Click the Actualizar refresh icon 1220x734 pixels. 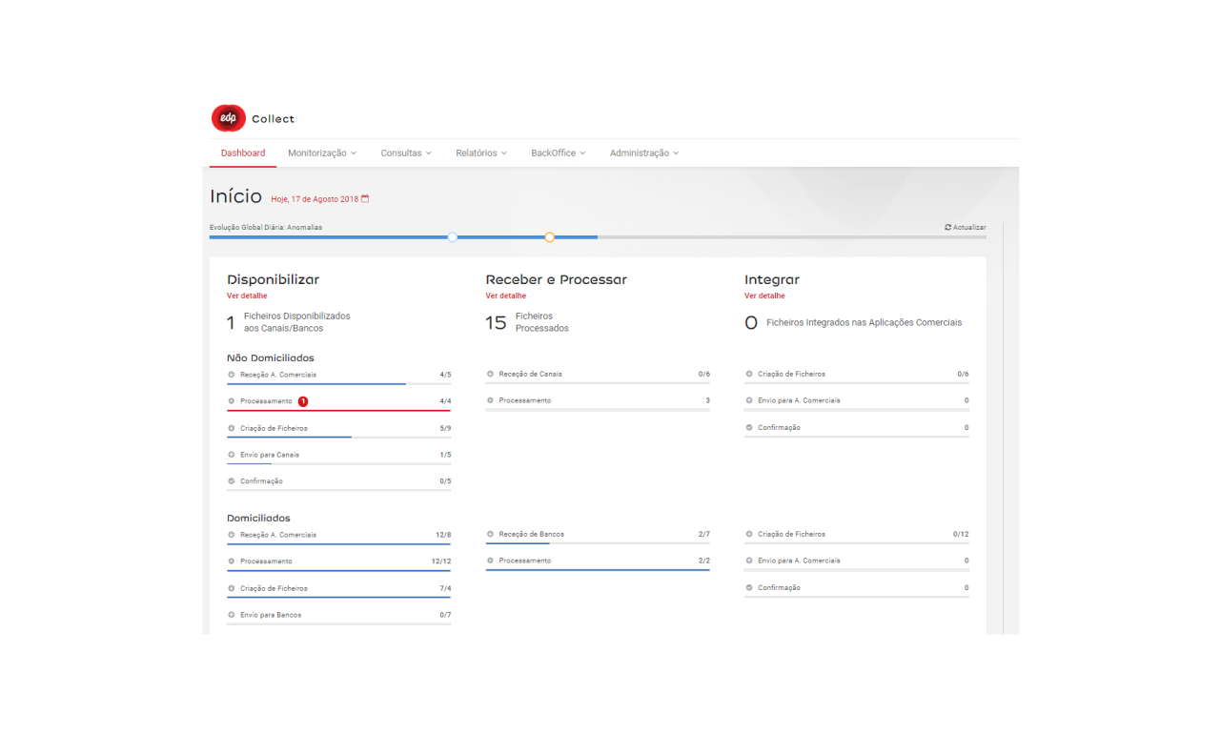(x=947, y=228)
